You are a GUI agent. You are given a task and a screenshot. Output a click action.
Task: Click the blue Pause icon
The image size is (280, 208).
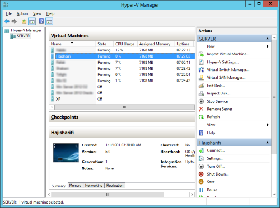[201, 190]
